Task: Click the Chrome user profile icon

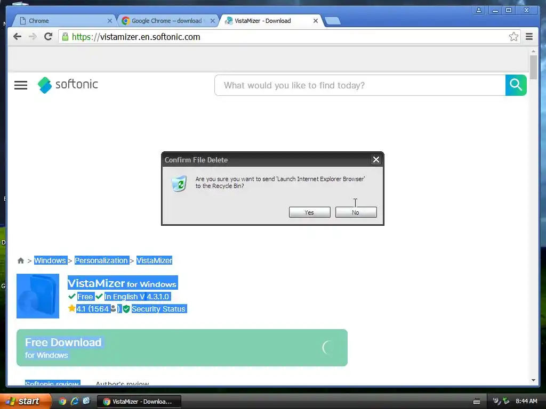Action: 479,10
